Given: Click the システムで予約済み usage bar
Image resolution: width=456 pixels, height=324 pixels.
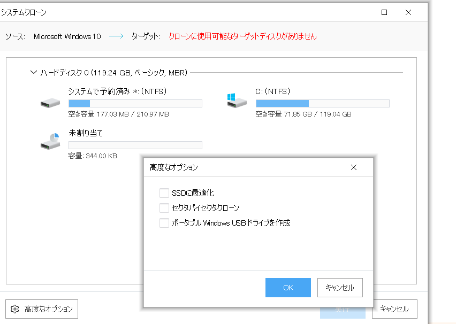Looking at the screenshot, I should tap(135, 103).
